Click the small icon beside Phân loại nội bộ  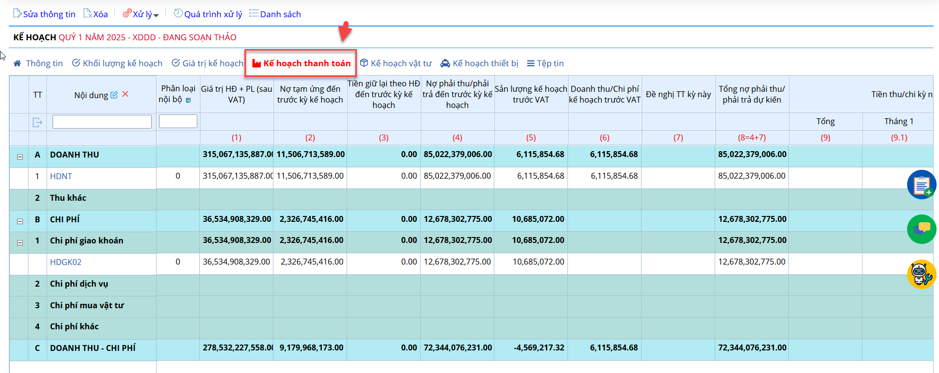188,100
